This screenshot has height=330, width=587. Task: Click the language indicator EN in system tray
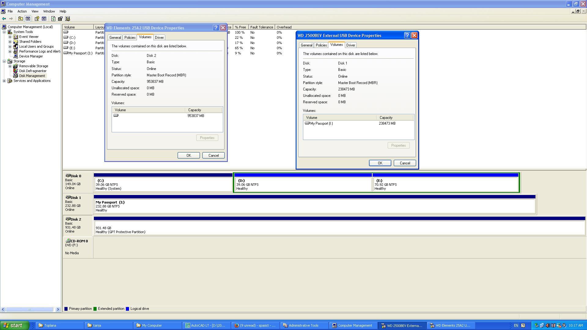516,325
